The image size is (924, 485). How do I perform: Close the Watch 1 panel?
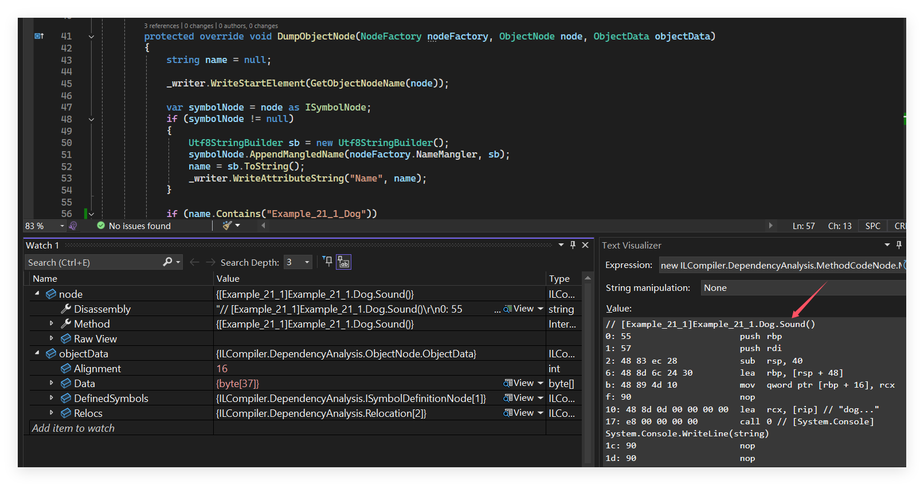click(x=585, y=245)
